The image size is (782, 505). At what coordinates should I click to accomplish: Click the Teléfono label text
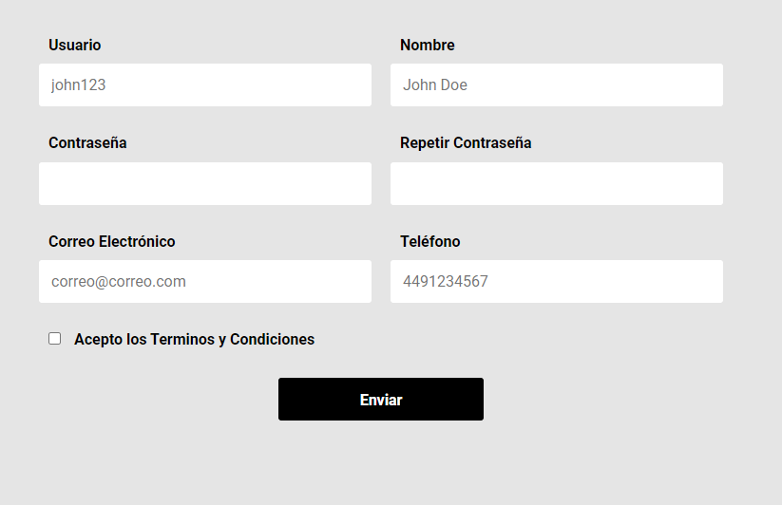click(429, 241)
